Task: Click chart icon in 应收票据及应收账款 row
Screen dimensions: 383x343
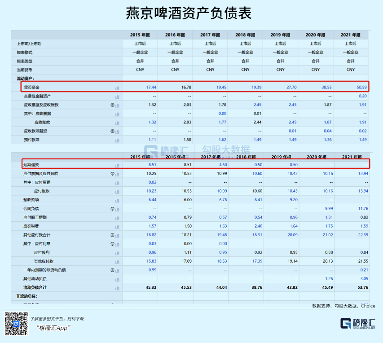Action: [x=117, y=106]
